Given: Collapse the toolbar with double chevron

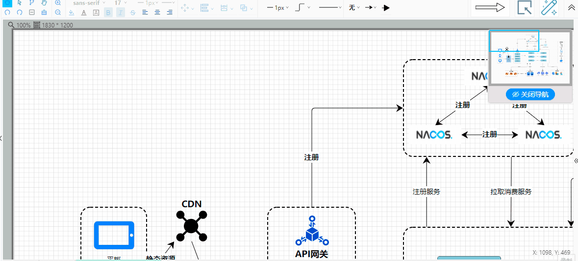Looking at the screenshot, I should pos(571,8).
